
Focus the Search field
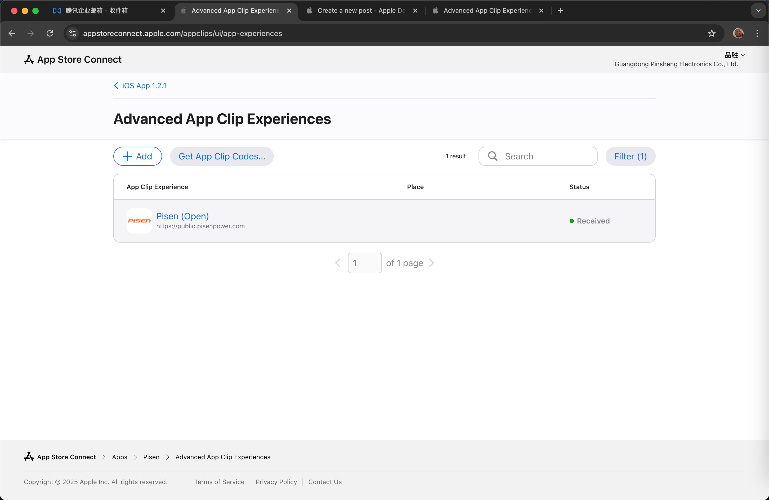coord(538,157)
